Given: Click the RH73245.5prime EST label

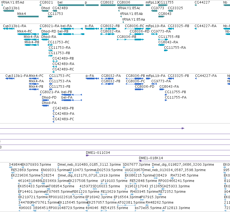Looking at the screenshot, I should pyautogui.click(x=184, y=175).
